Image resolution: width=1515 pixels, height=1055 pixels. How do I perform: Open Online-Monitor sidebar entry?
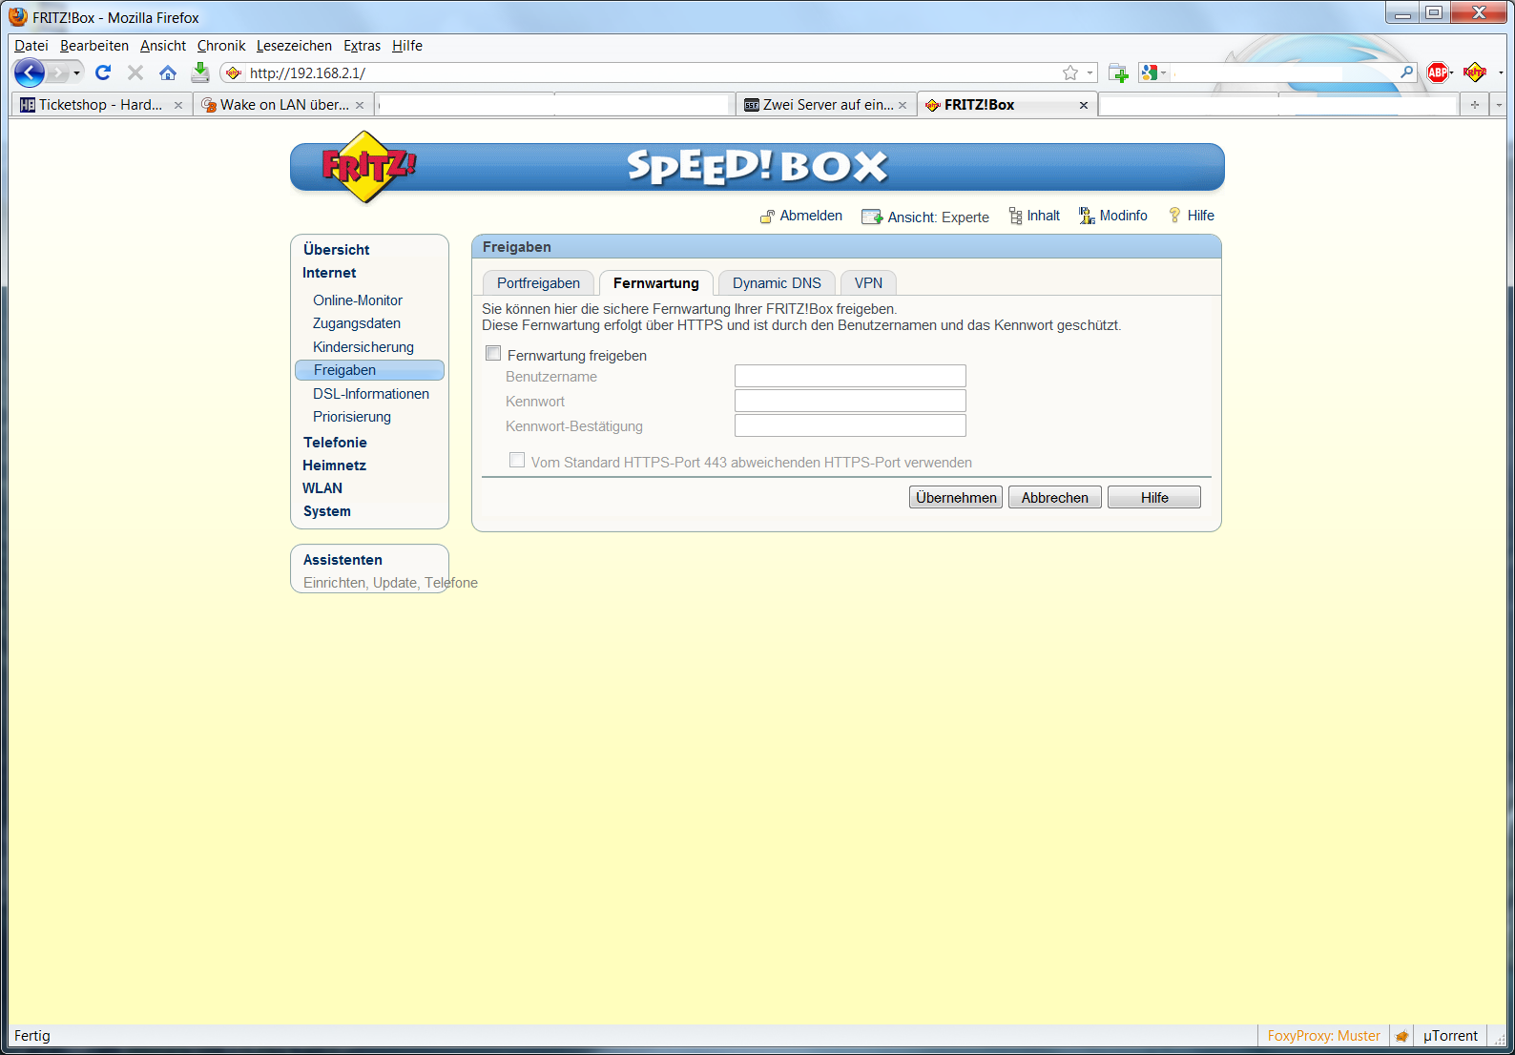358,300
